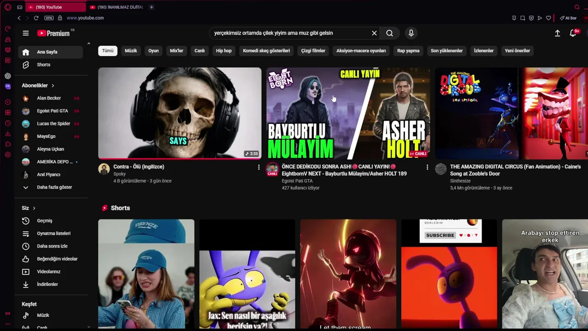This screenshot has width=588, height=331.
Task: Open the upload/create icon
Action: pos(557,33)
